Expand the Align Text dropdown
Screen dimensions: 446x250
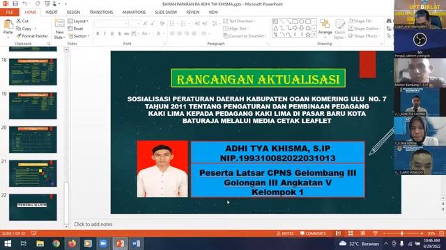tap(236, 28)
